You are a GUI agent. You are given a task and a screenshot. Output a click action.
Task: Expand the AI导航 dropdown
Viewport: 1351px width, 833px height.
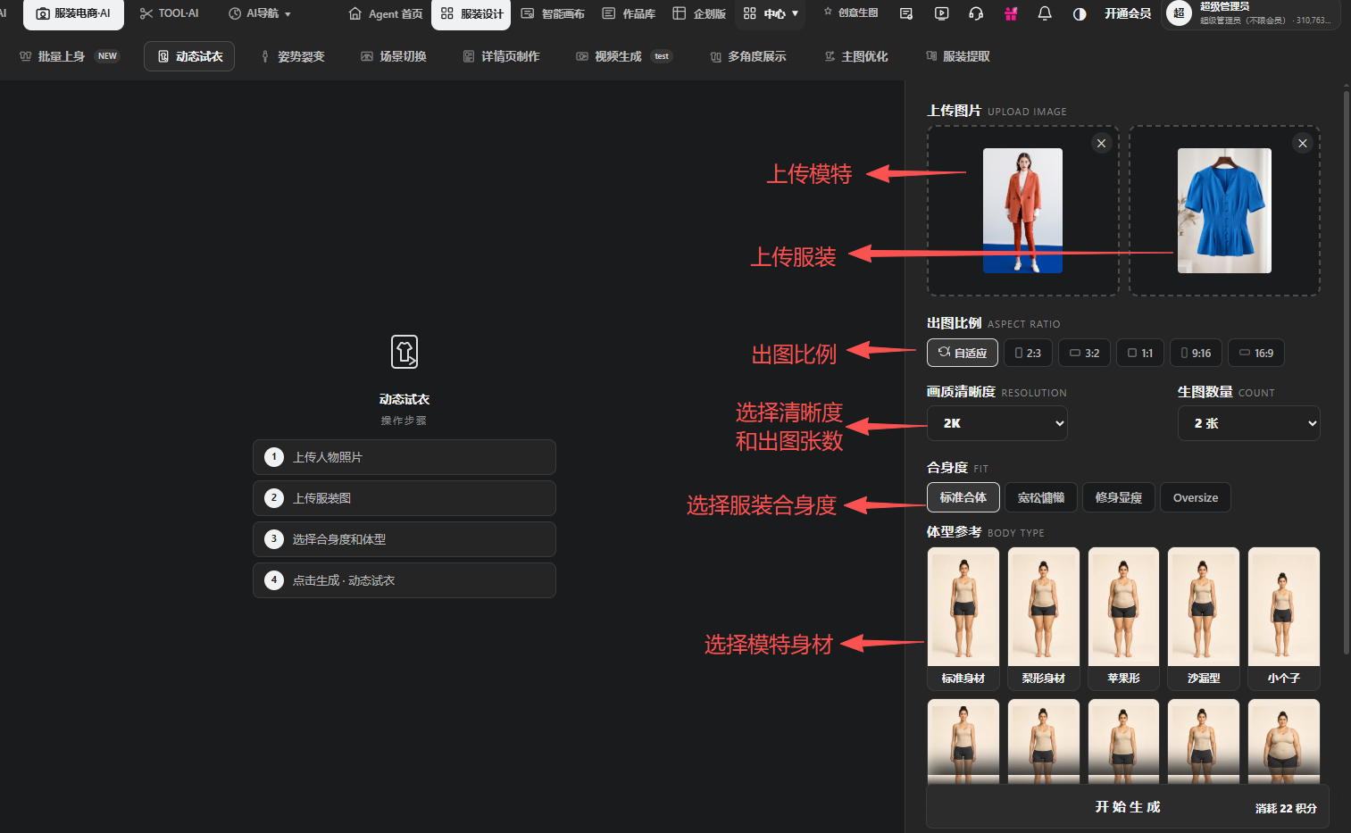[260, 13]
